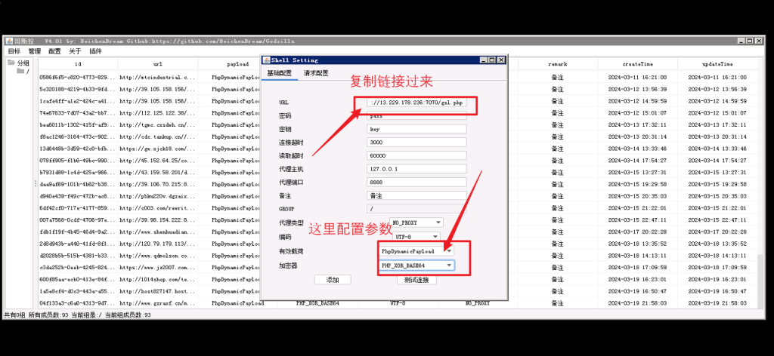The height and width of the screenshot is (356, 774).
Task: Sort table by createTime column header
Action: point(638,65)
